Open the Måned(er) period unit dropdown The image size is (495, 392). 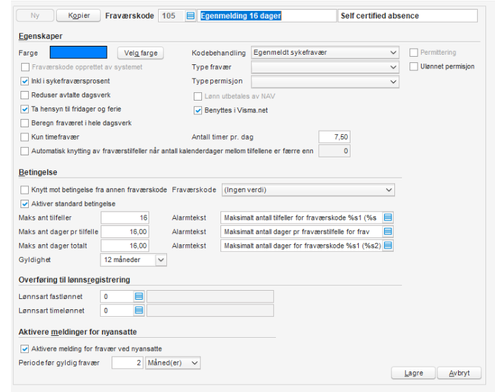tap(194, 362)
